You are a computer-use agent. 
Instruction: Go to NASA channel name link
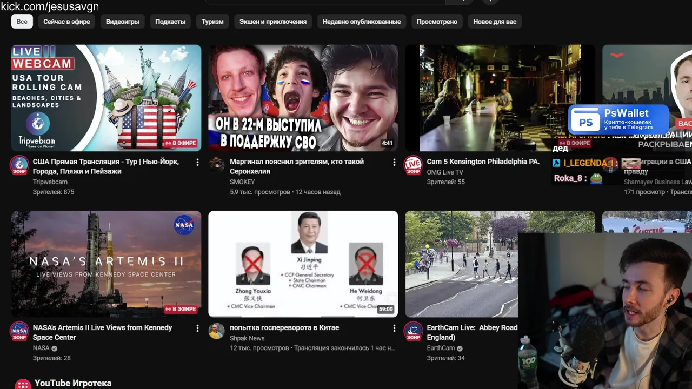click(x=41, y=348)
